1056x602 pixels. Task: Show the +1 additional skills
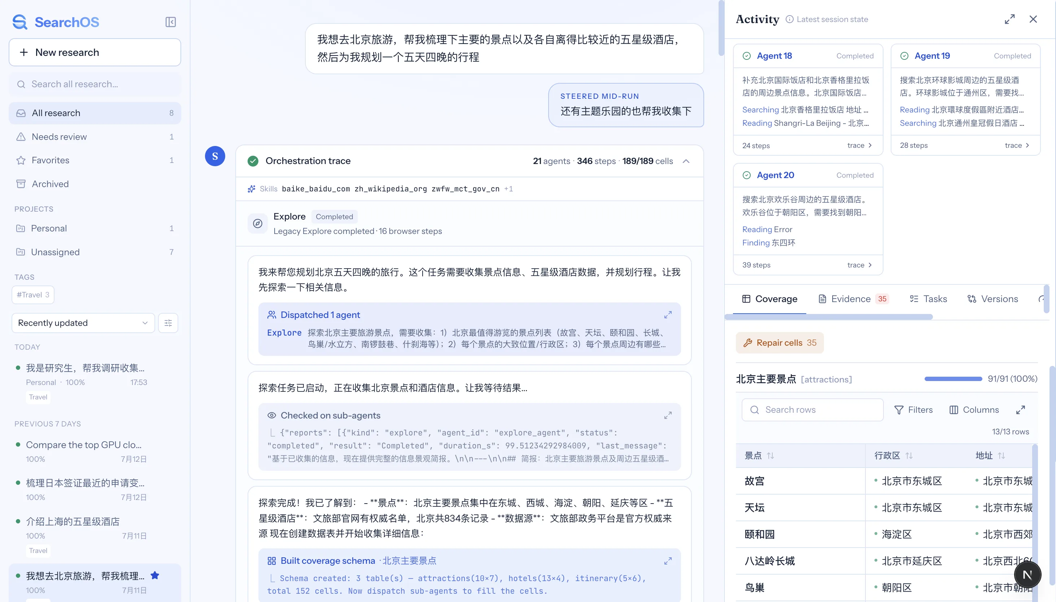[x=509, y=189]
